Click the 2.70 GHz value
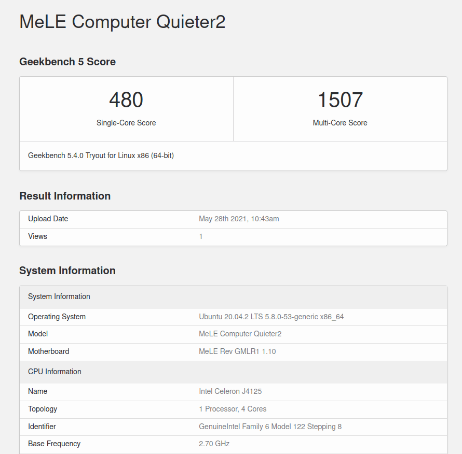 click(214, 444)
